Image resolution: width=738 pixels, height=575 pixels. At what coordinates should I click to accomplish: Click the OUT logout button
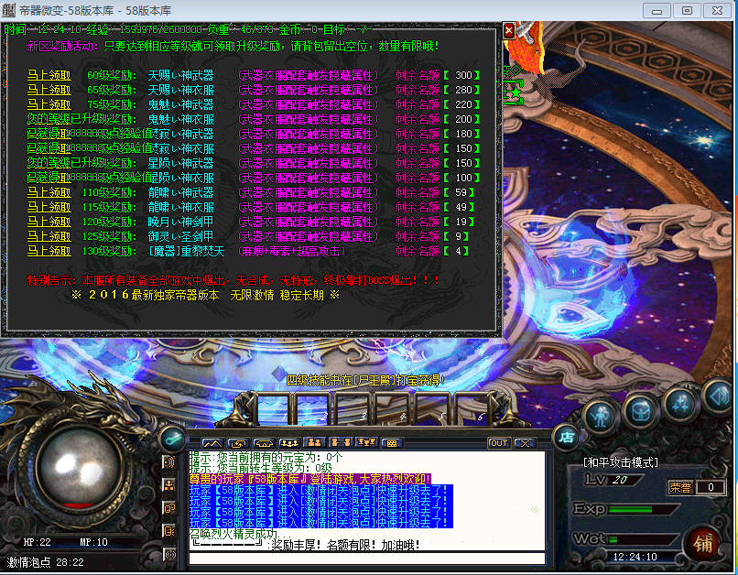pyautogui.click(x=499, y=443)
